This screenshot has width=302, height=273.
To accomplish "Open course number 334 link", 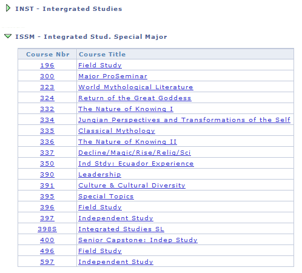I will tap(47, 120).
